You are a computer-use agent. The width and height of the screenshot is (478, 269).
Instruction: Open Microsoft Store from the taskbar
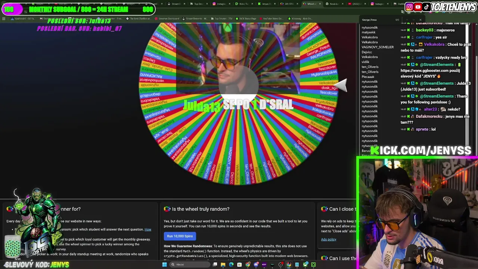click(x=239, y=265)
